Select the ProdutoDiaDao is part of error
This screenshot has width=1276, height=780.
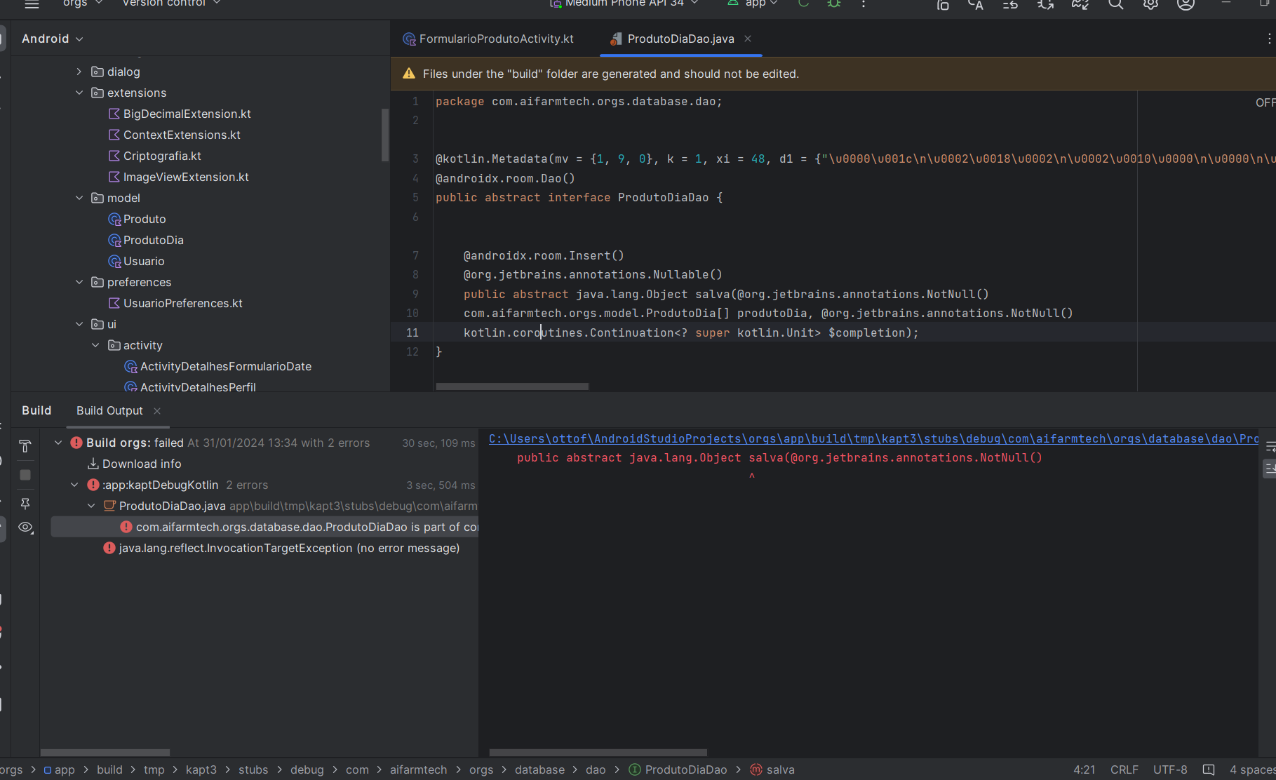(x=264, y=527)
